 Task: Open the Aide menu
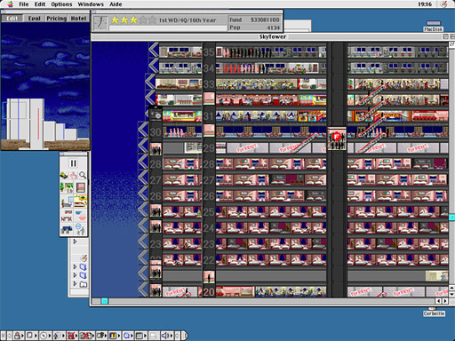point(116,4)
